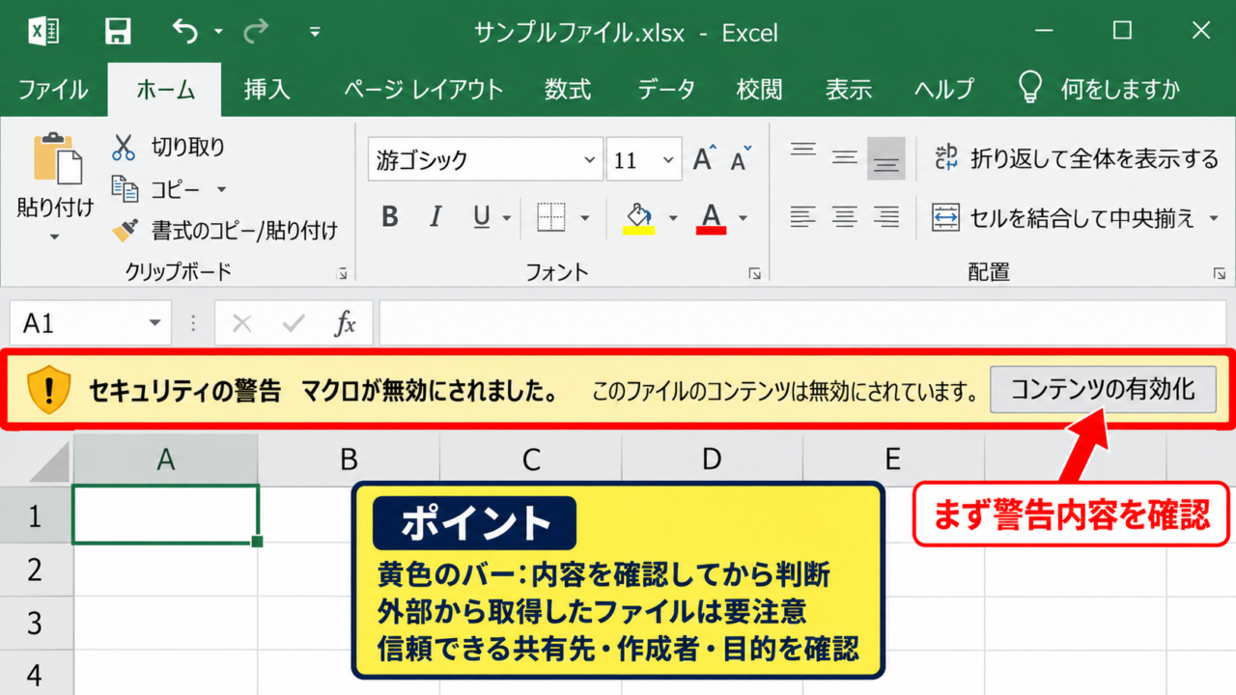Click the fx insert function icon
The width and height of the screenshot is (1236, 695).
tap(345, 323)
